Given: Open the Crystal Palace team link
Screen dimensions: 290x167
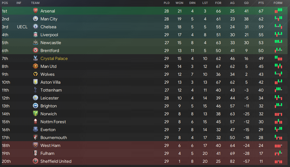Looking at the screenshot, I should click(x=54, y=58).
